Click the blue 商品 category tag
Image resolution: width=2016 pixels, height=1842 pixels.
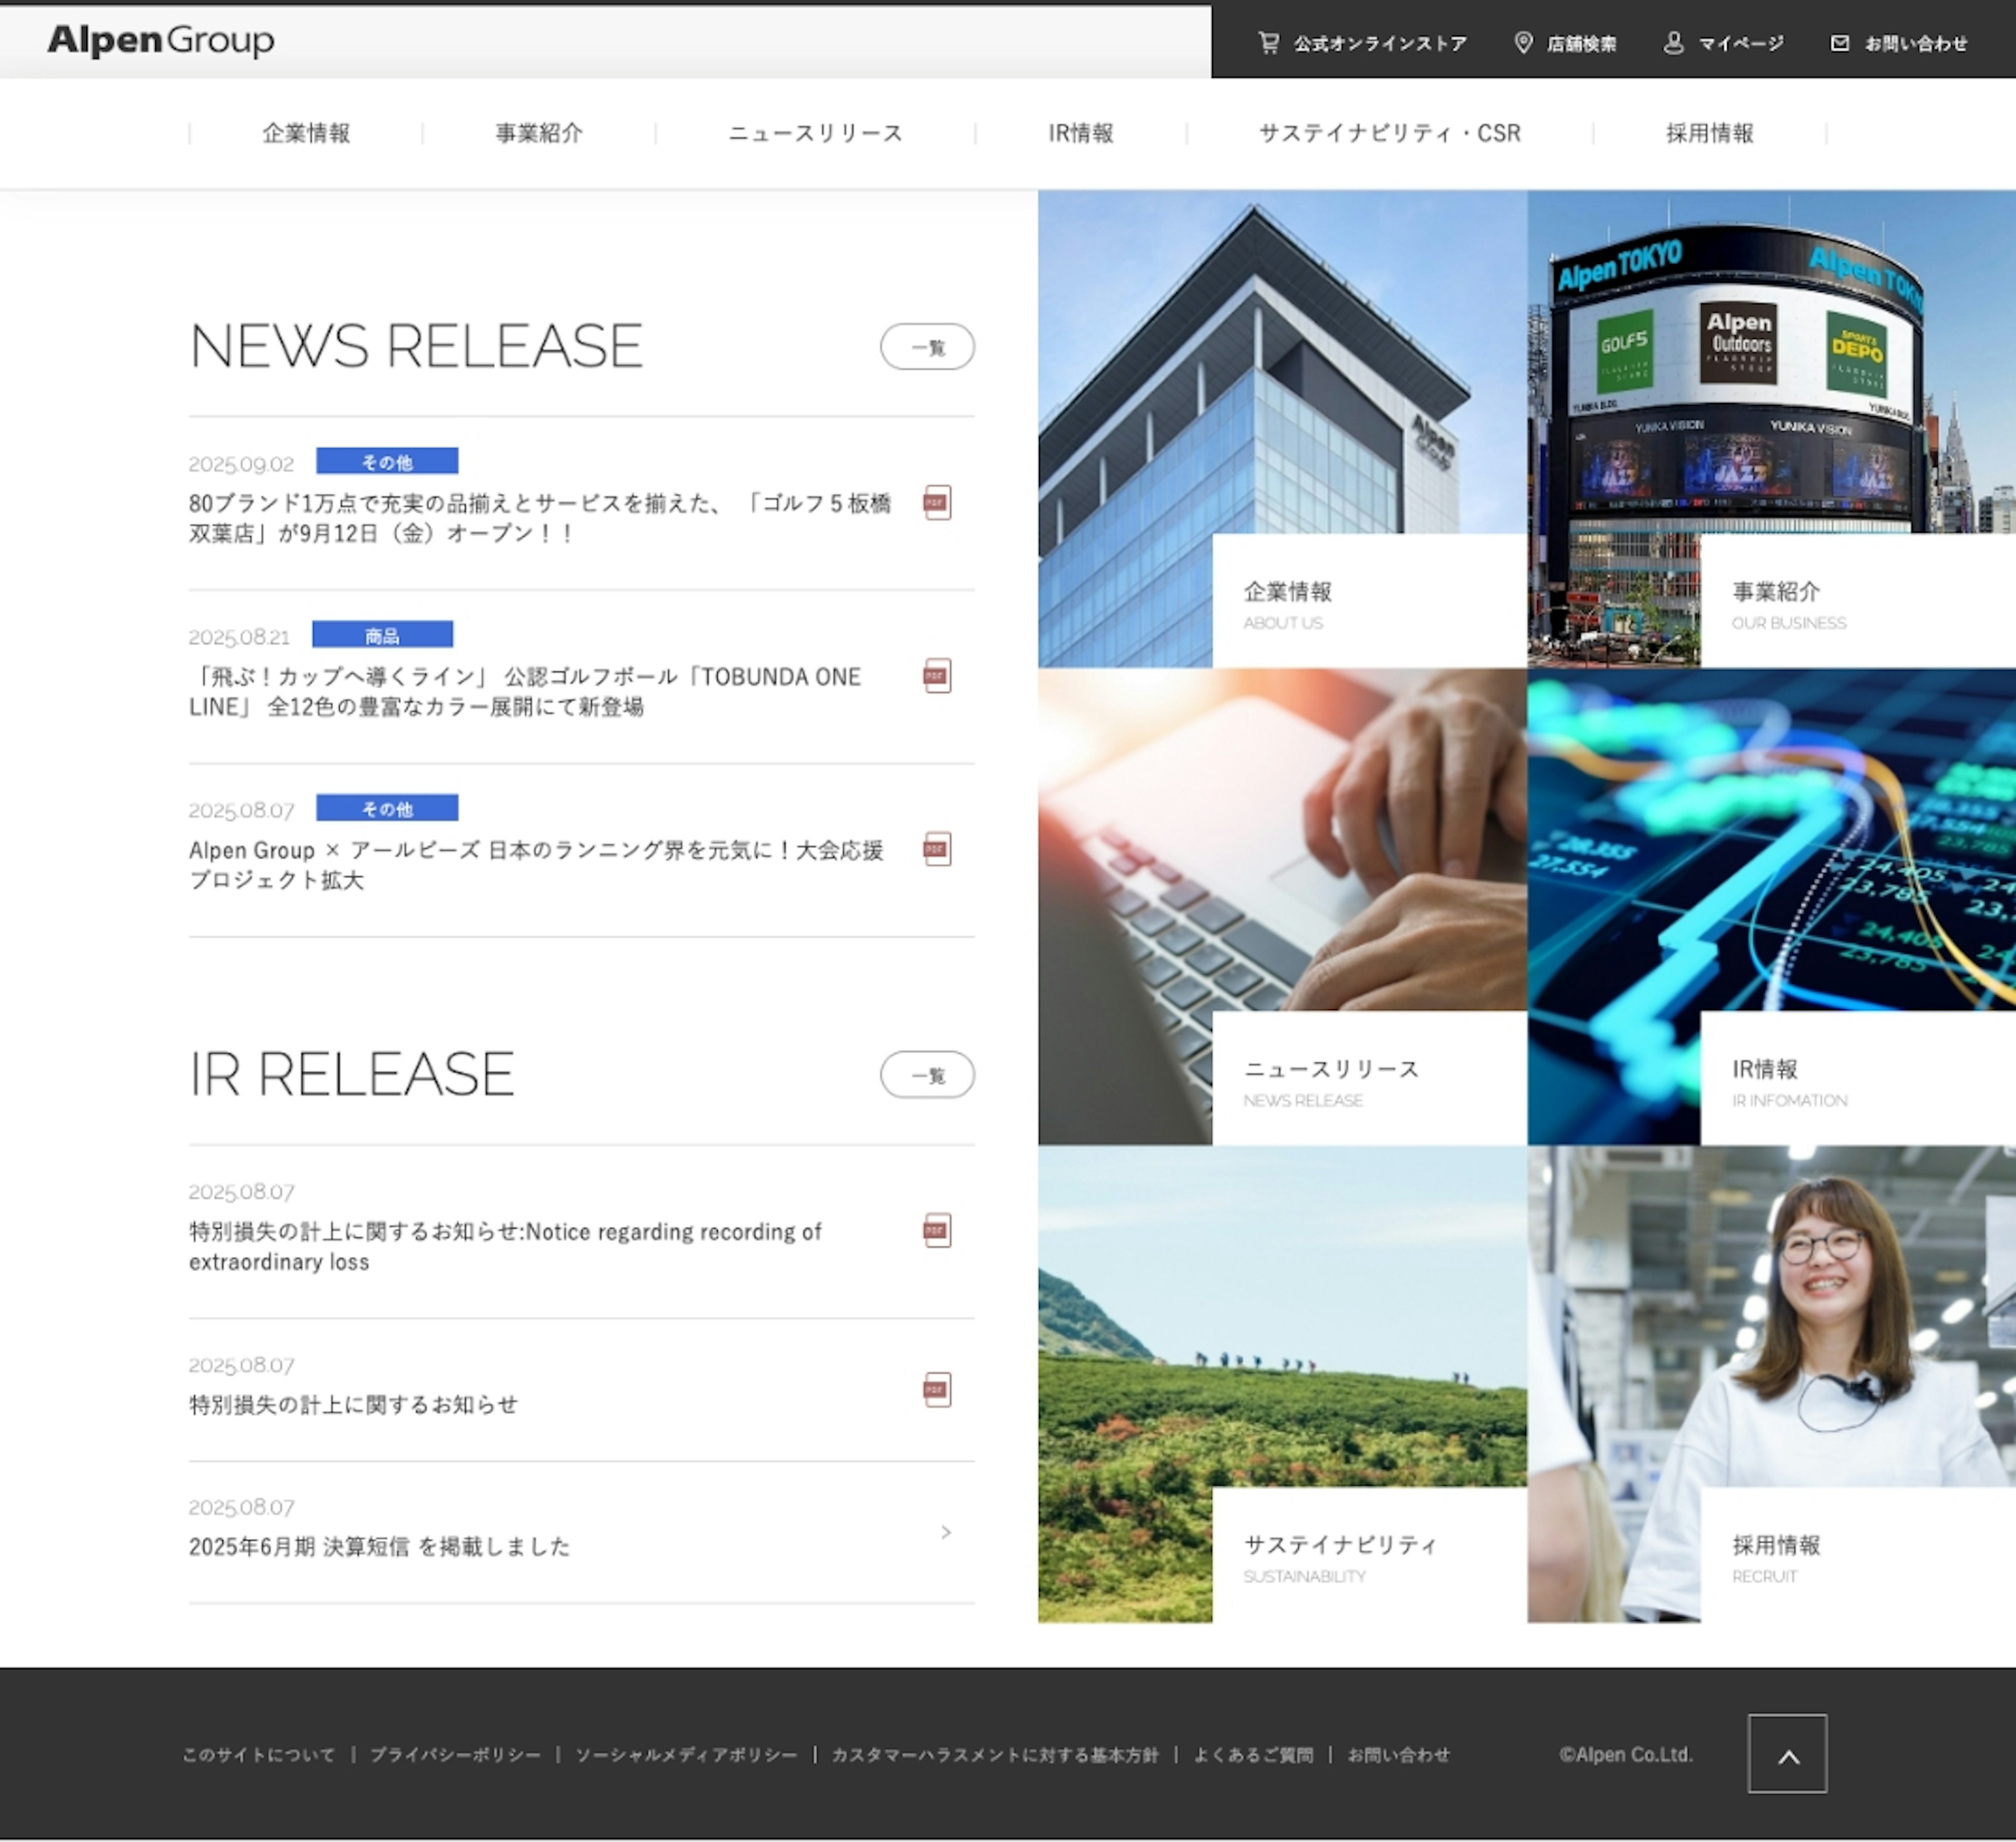(x=382, y=634)
